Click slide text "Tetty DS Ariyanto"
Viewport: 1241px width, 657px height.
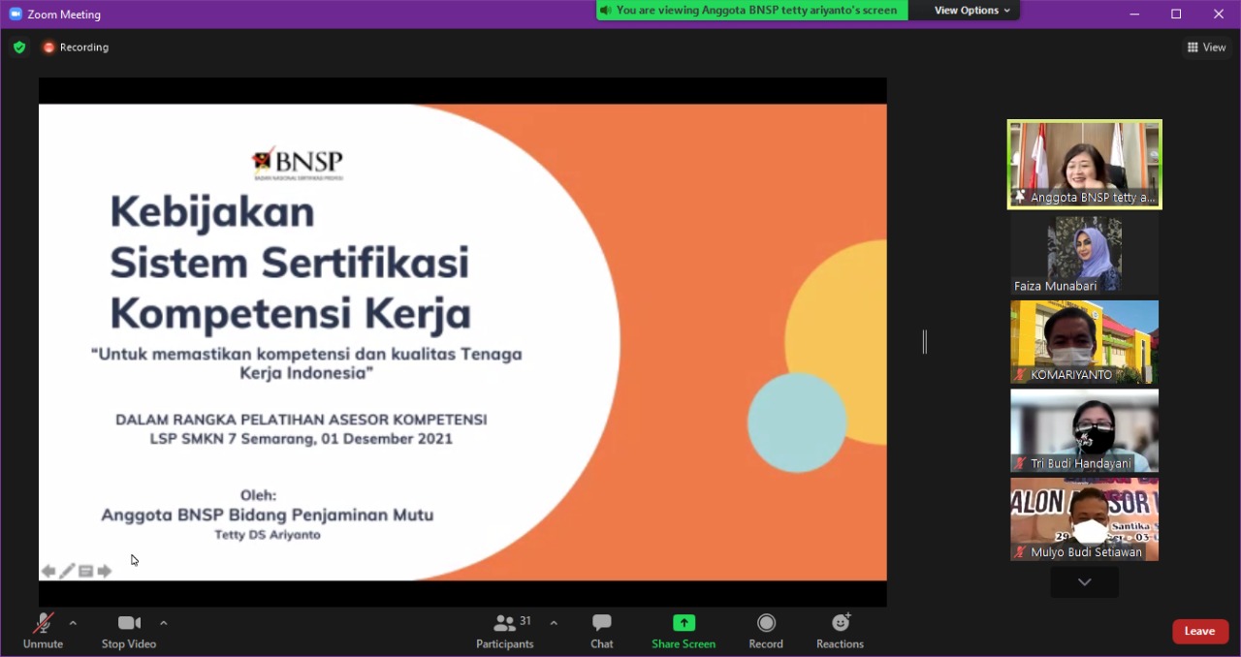coord(268,535)
